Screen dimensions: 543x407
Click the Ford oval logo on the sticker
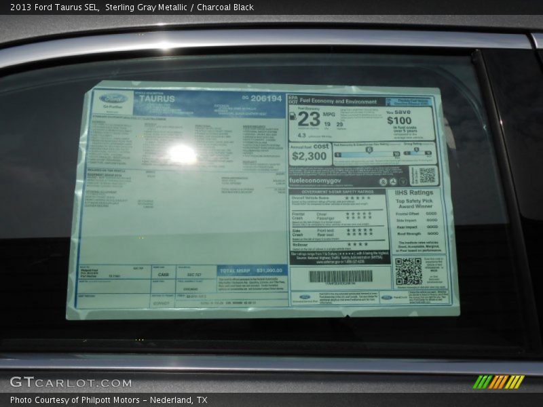(x=113, y=99)
